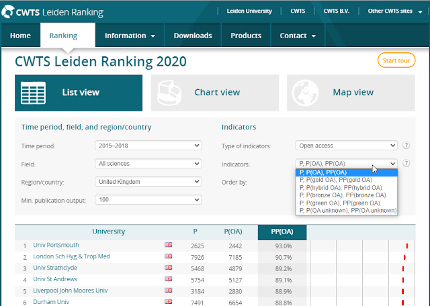Open help for Type of indicators
This screenshot has height=306, width=430.
[406, 145]
